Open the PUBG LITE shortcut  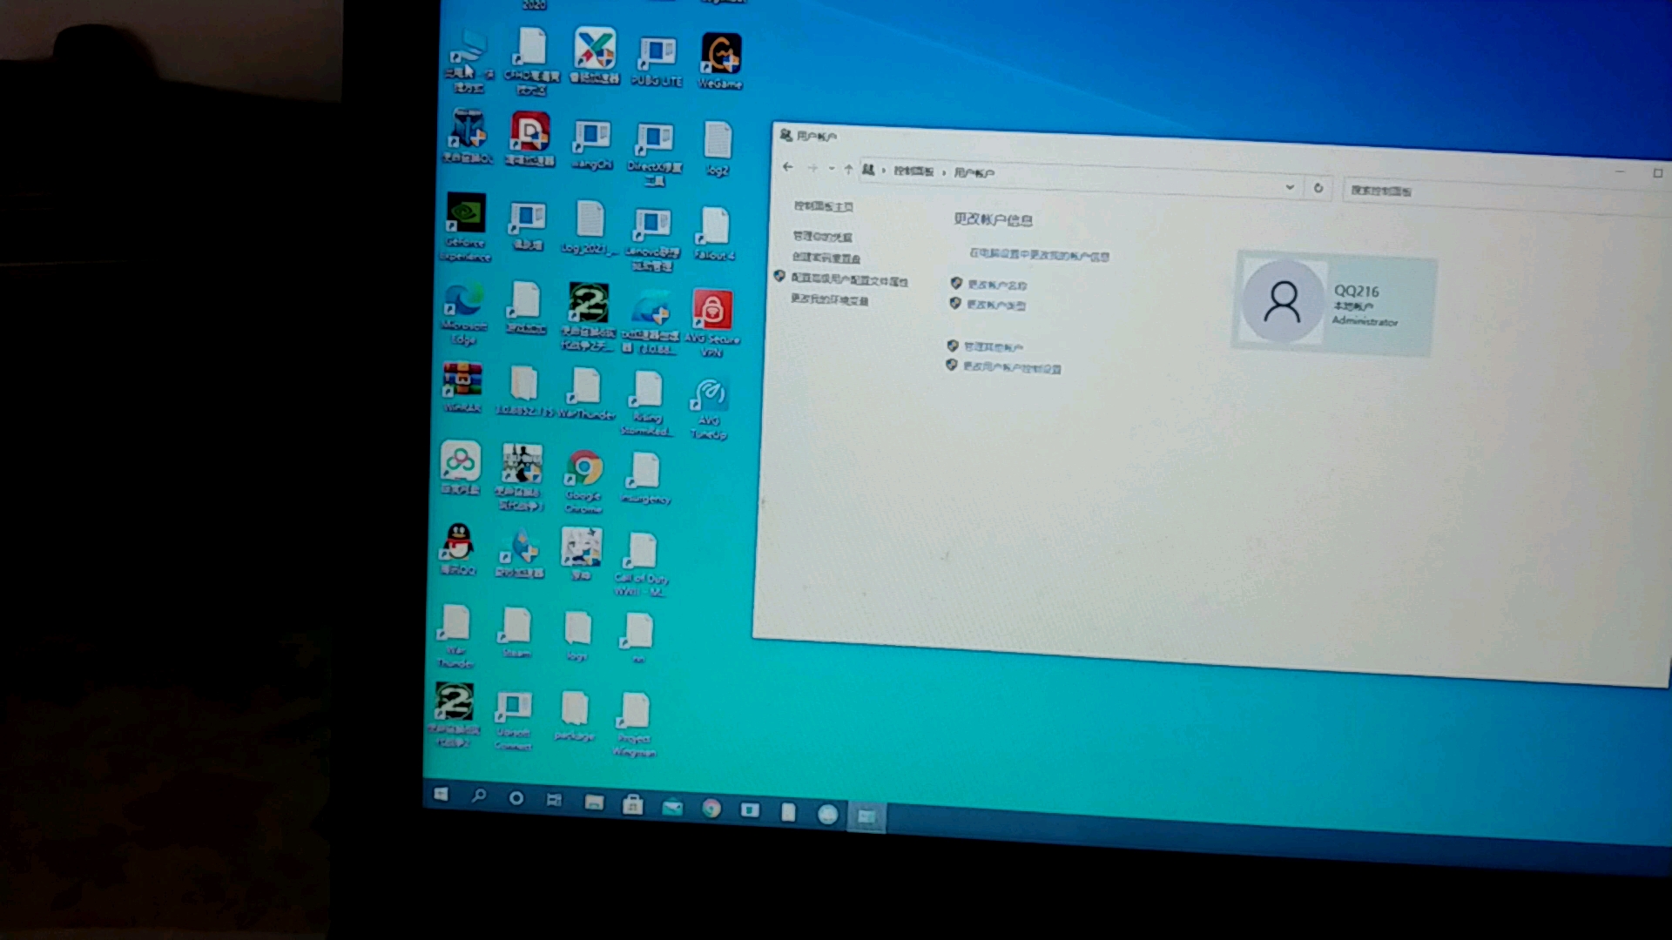coord(657,54)
